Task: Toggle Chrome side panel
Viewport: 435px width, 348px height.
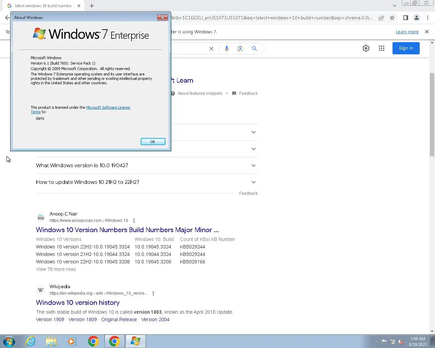Action: [405, 18]
